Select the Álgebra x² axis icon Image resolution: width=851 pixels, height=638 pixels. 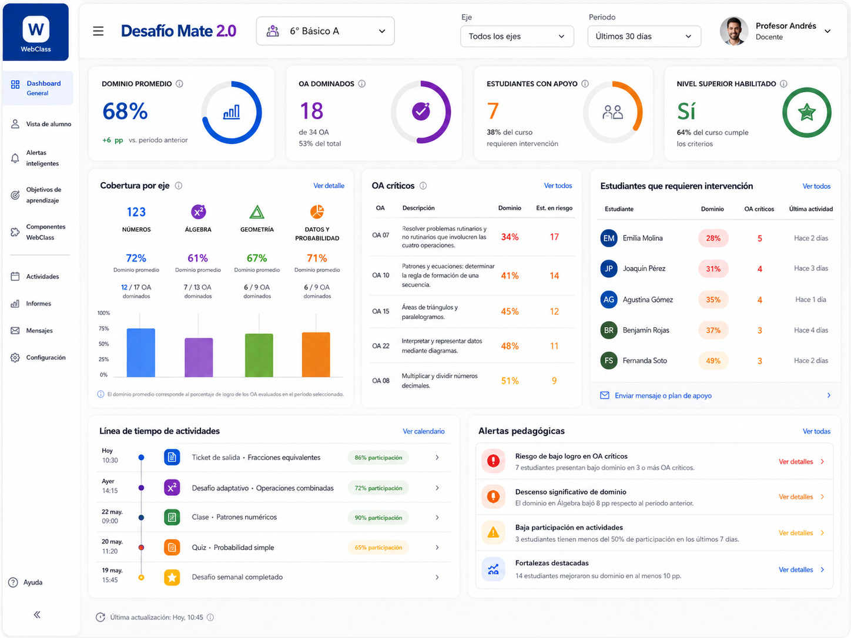click(x=198, y=211)
